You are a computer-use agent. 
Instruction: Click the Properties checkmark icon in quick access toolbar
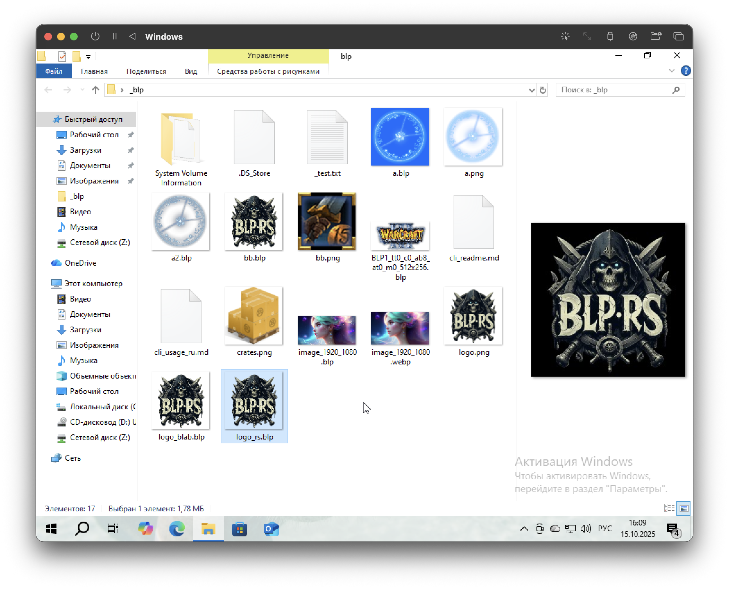tap(62, 56)
